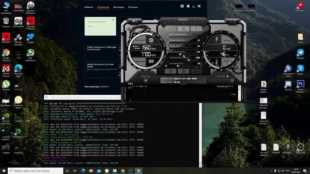Click the green active devices card in NiceHash
Image resolution: width=310 pixels, height=174 pixels.
pyautogui.click(x=100, y=26)
